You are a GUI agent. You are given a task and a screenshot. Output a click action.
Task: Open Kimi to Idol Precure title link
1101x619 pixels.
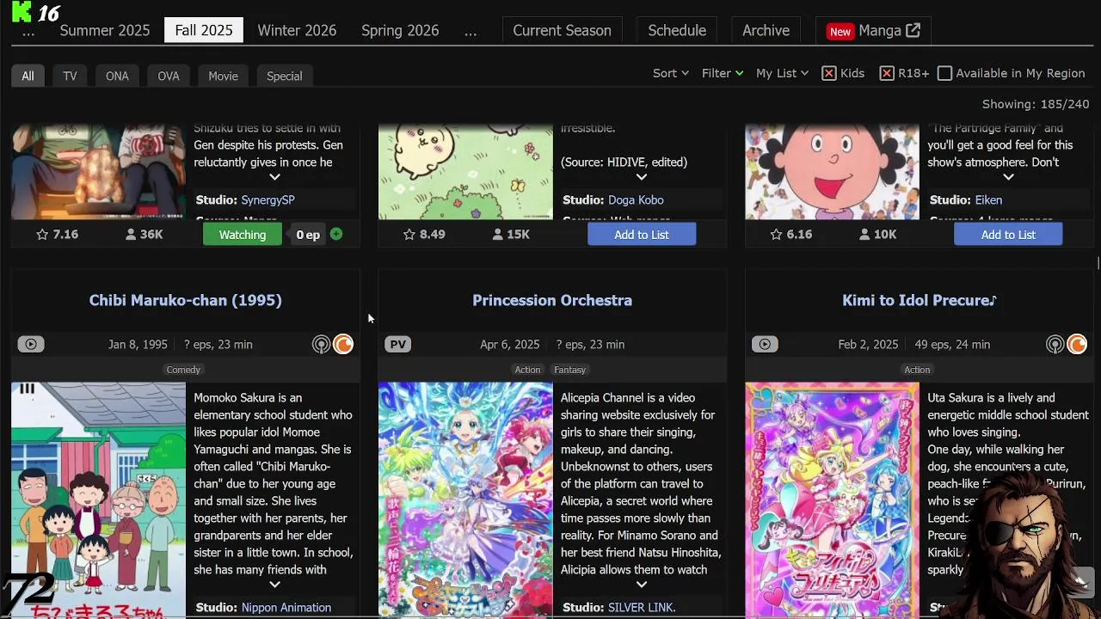[x=920, y=300]
